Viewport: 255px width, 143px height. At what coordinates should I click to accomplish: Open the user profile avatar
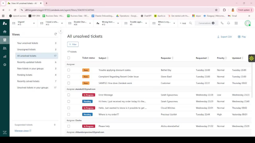pyautogui.click(x=248, y=23)
